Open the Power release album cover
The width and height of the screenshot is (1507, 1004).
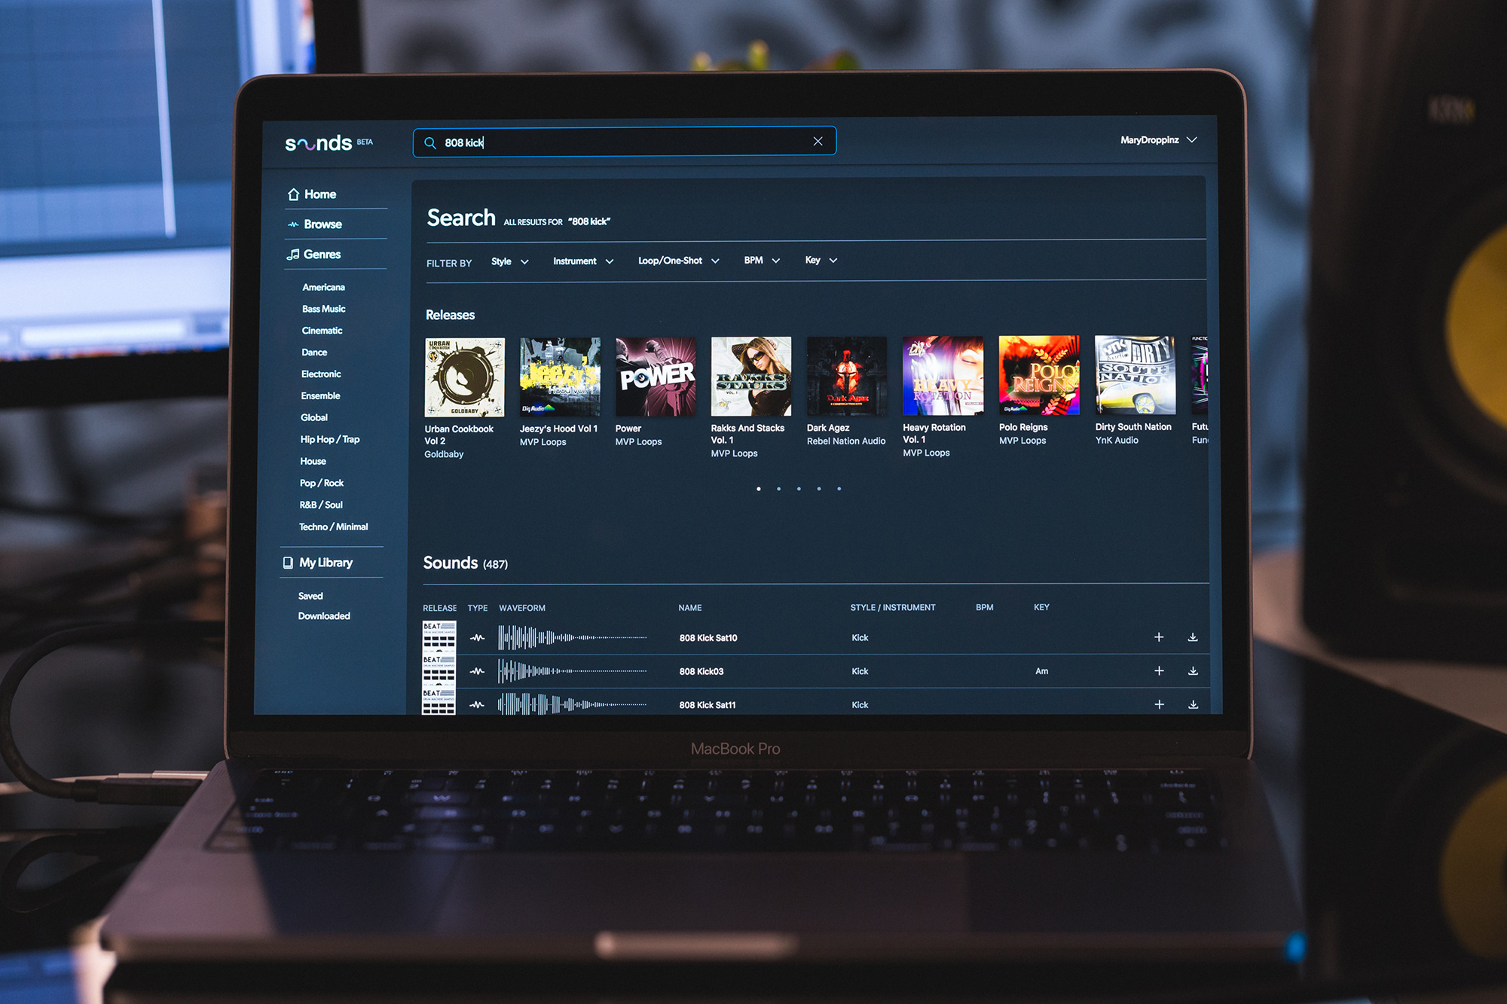656,377
